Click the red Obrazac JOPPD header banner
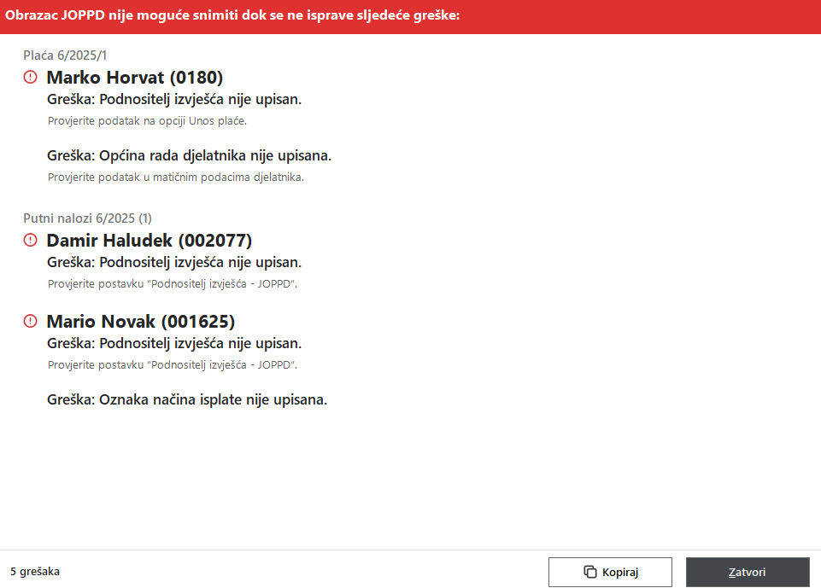Screen dimensions: 821x588 410,16
